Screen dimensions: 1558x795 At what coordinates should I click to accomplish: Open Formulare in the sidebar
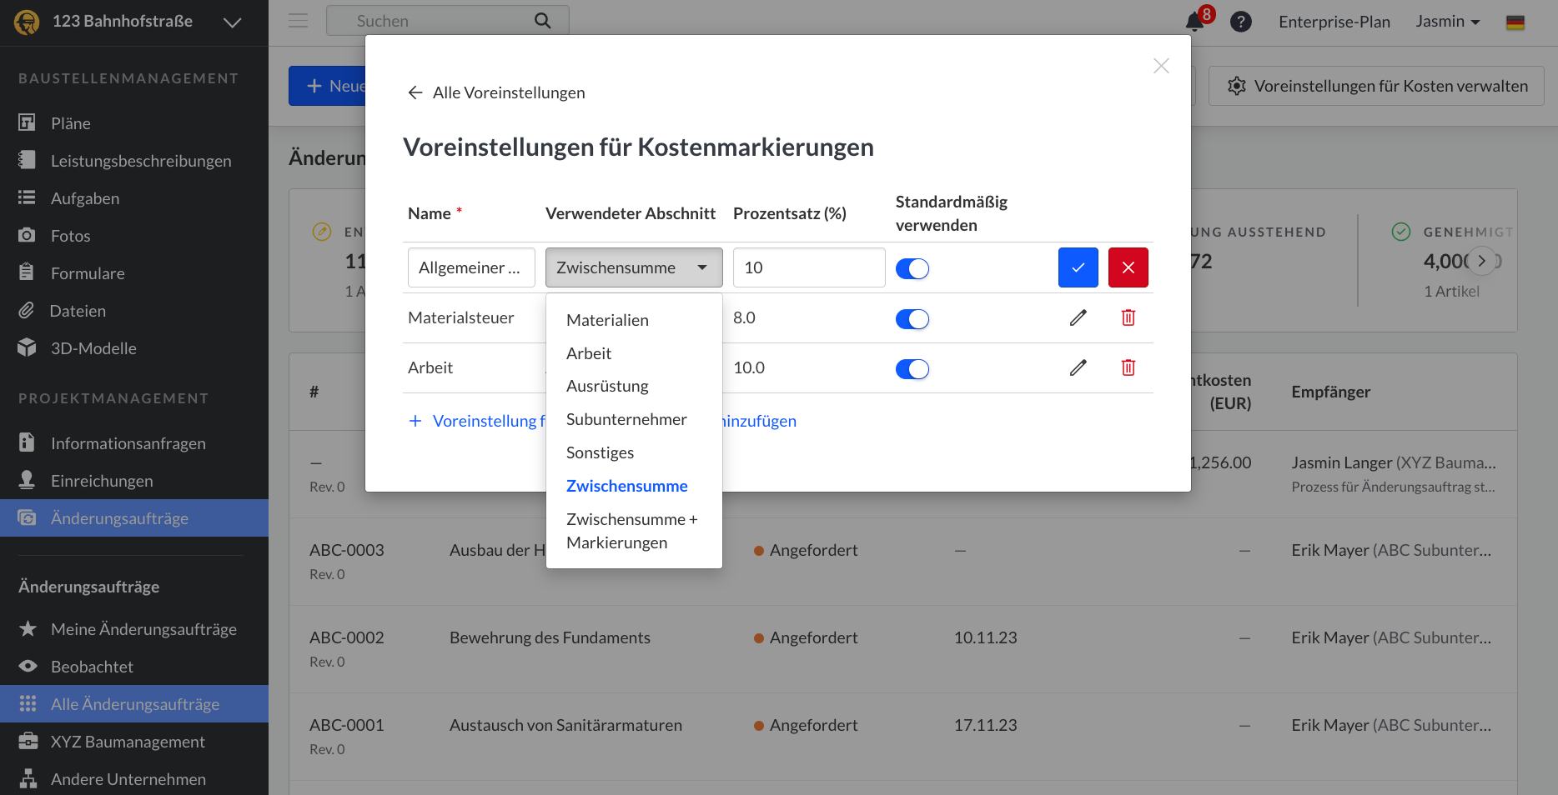click(x=134, y=273)
